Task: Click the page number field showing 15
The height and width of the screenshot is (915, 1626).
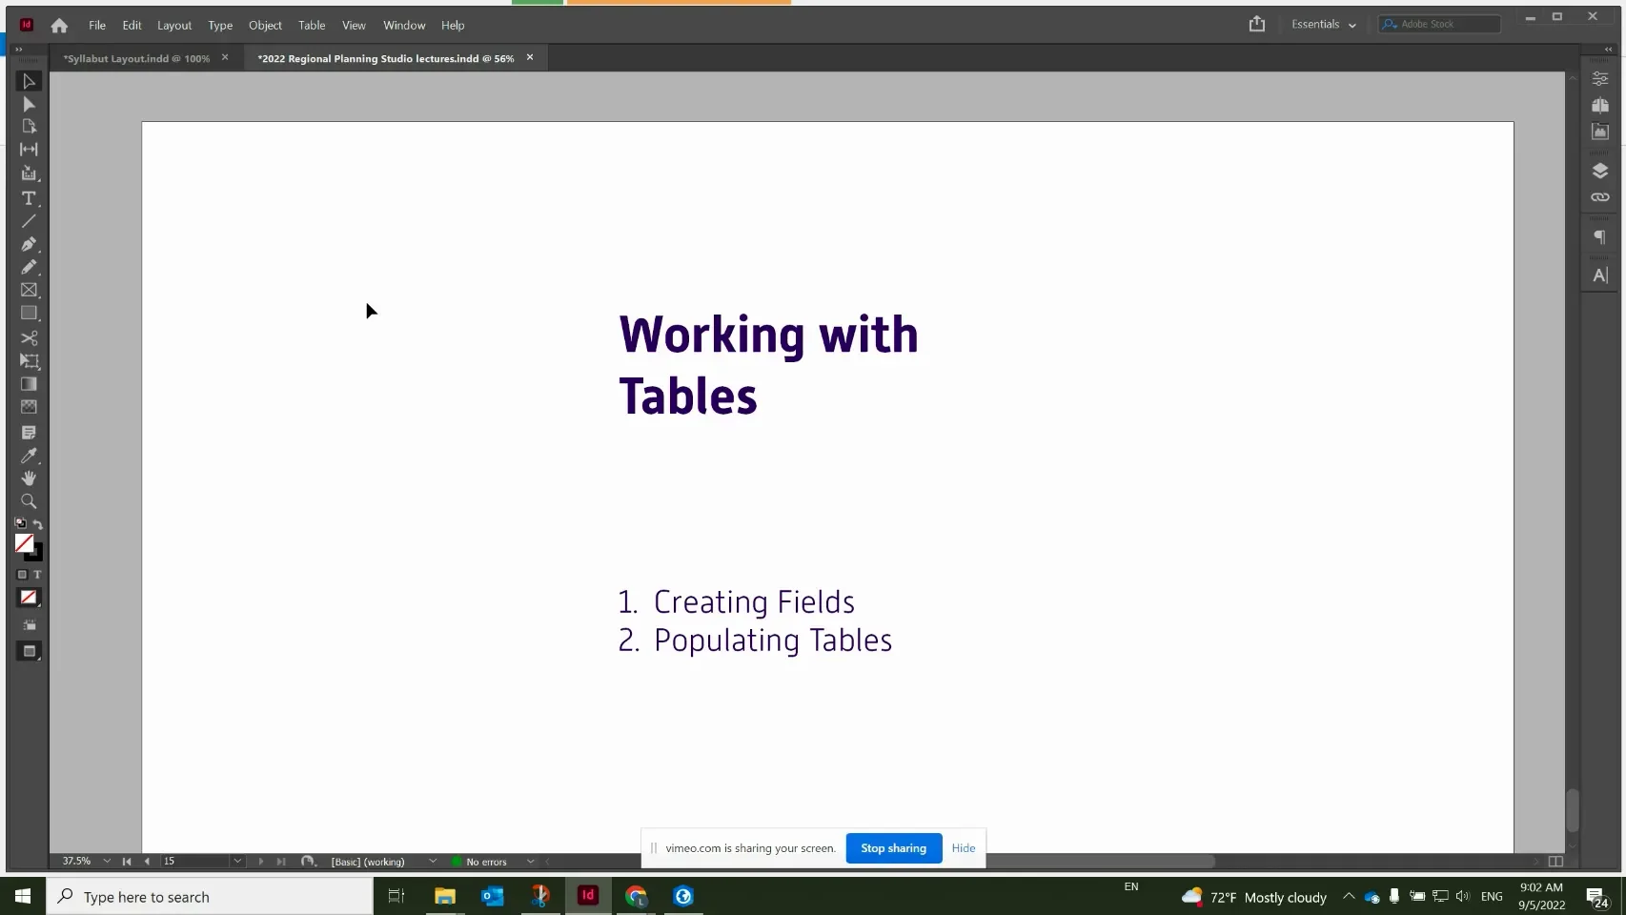Action: 195,861
